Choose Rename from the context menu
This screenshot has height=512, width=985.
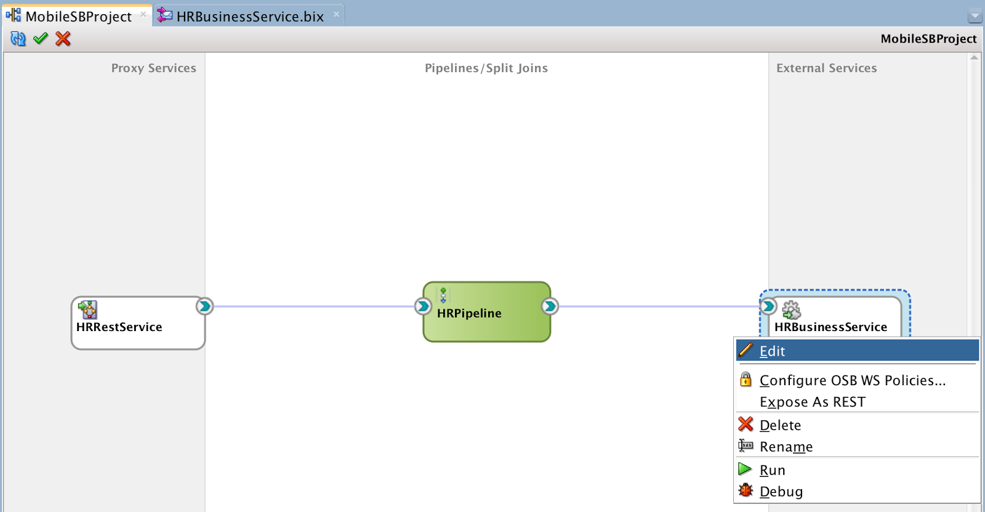coord(857,447)
